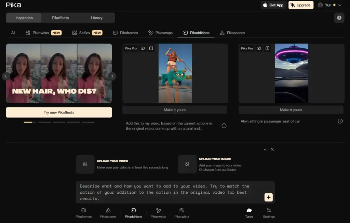Select the first carousel indicator dash
350x223 pixels.
click(x=30, y=122)
